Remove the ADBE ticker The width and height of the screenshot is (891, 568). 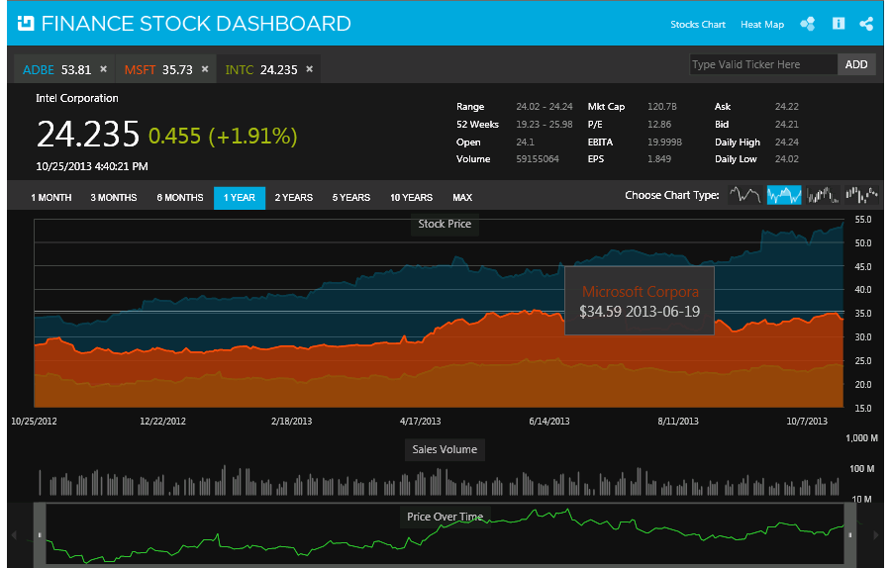click(x=103, y=68)
